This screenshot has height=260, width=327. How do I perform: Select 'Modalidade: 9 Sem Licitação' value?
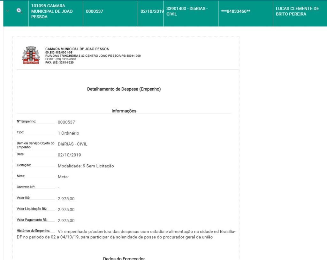click(86, 166)
